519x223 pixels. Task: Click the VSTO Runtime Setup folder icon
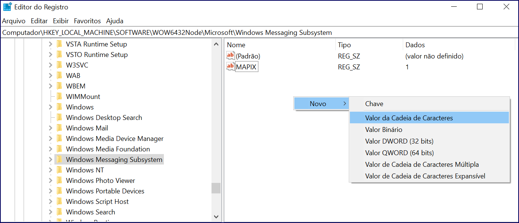point(59,55)
